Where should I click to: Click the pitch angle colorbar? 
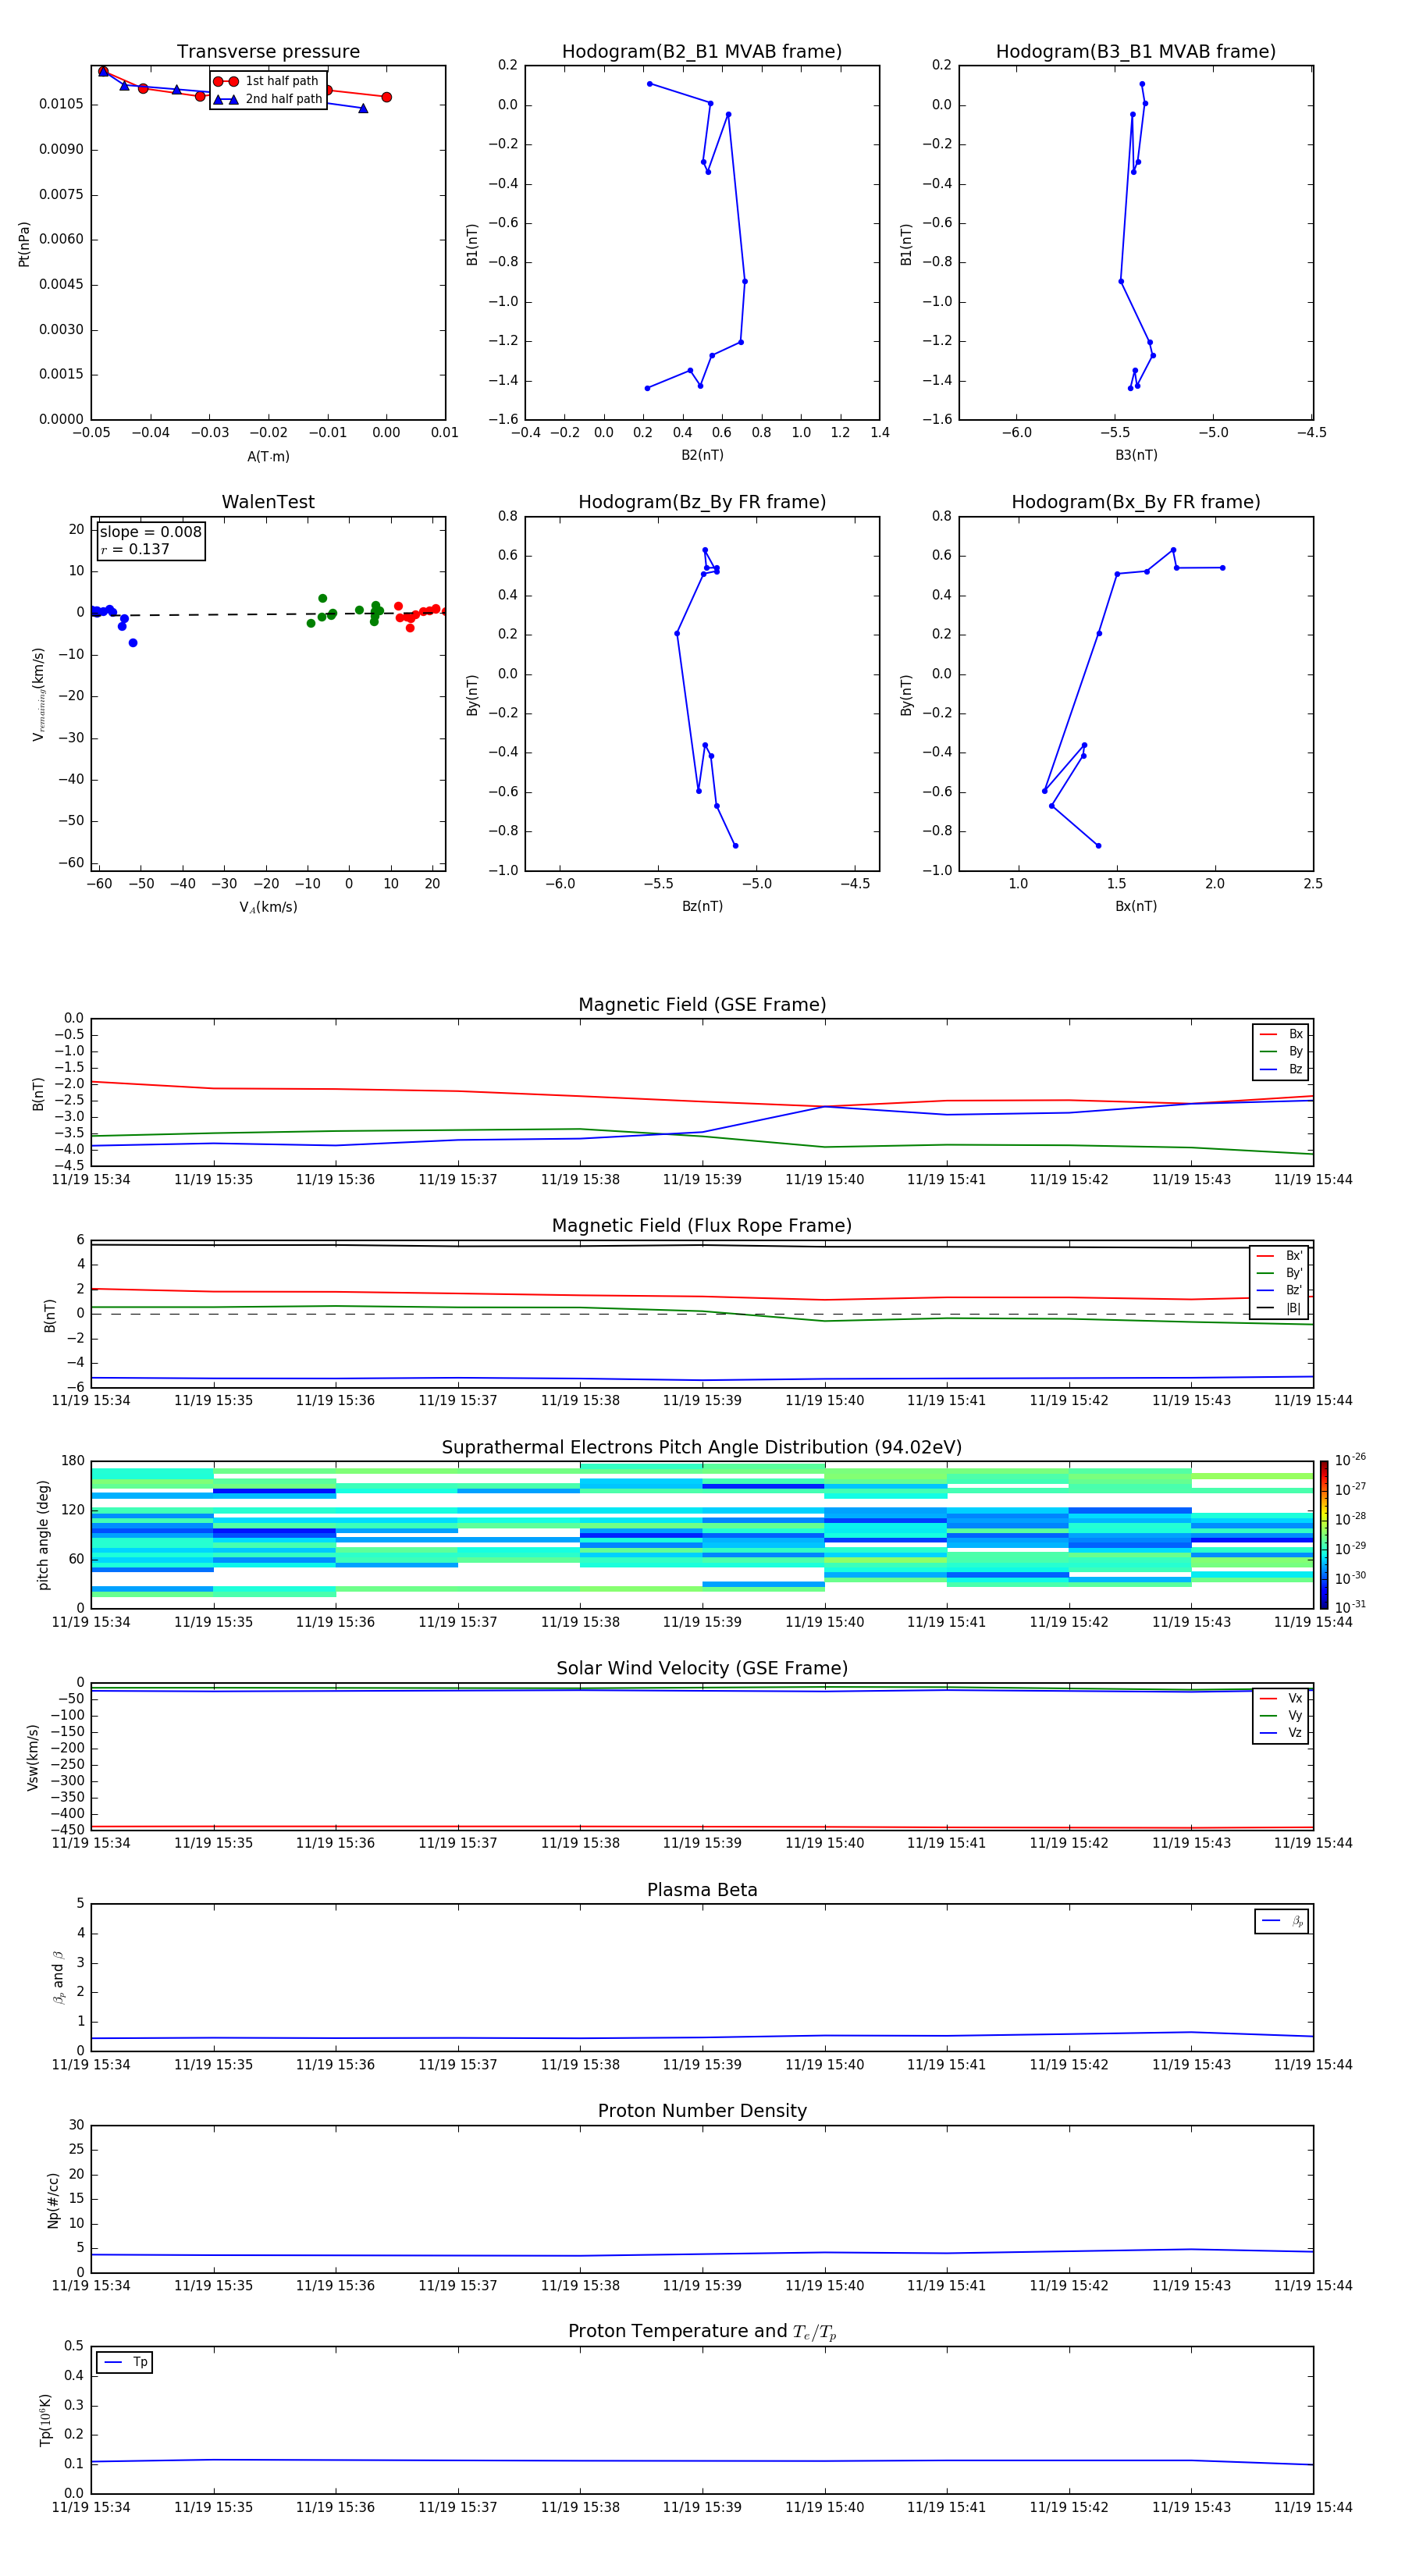click(1324, 1535)
